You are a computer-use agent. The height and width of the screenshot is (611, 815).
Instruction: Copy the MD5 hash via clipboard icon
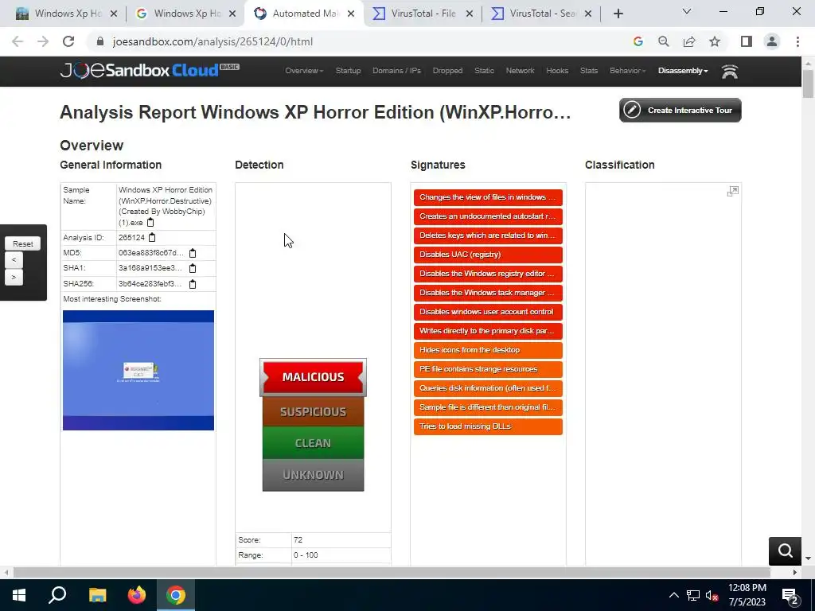(x=193, y=253)
